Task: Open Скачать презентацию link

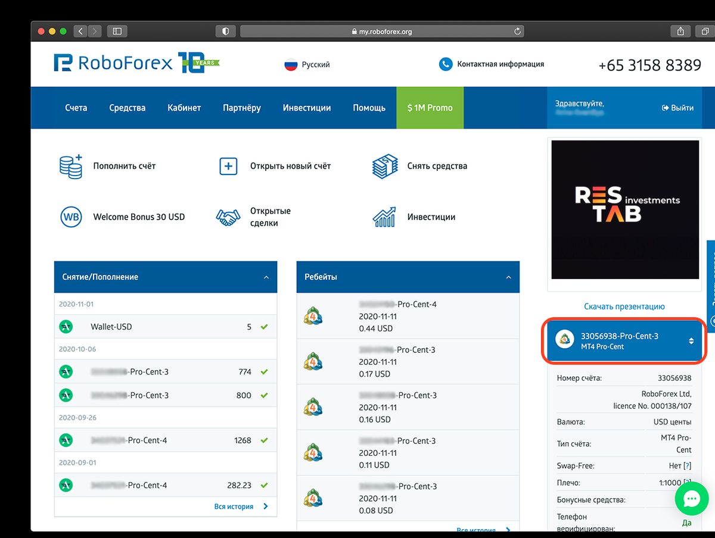Action: tap(624, 306)
